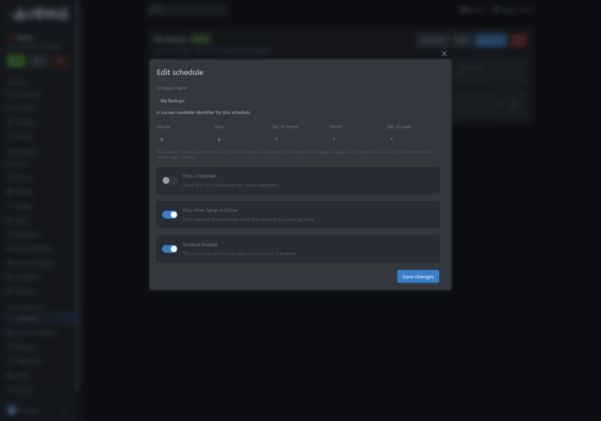
Task: Click the Schedule name field containing My Backups
Action: [x=297, y=101]
